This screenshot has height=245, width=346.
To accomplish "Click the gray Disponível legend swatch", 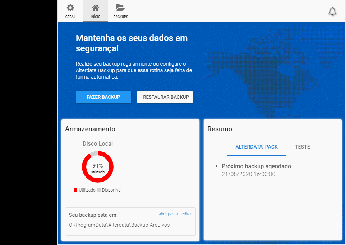I will [99, 190].
